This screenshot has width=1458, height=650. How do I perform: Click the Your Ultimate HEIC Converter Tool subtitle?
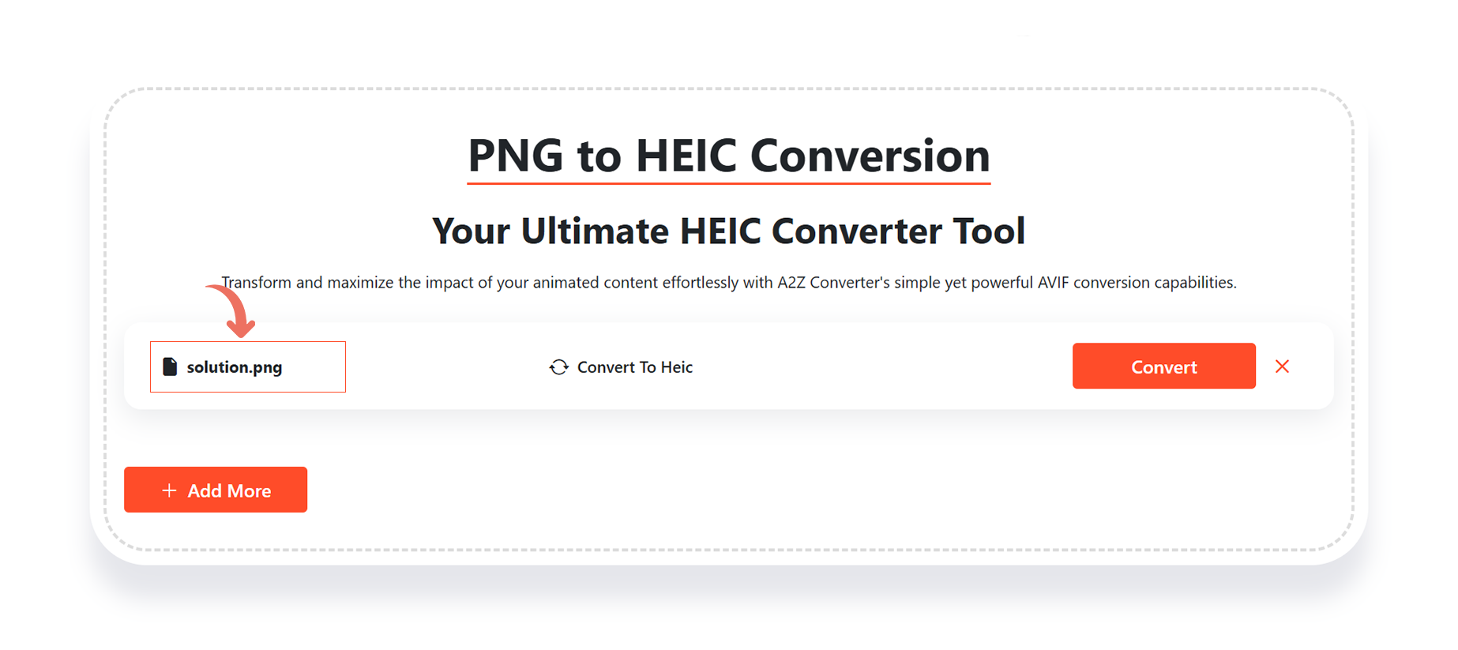click(x=728, y=231)
